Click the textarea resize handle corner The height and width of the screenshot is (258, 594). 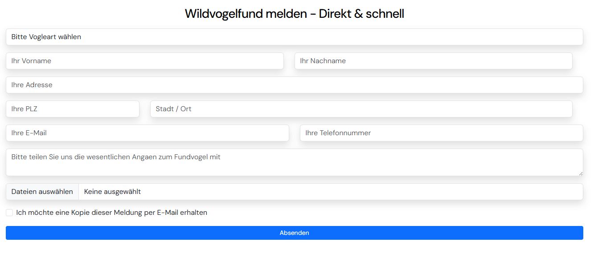580,173
